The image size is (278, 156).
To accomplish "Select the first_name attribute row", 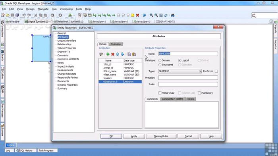I will [x=120, y=71].
